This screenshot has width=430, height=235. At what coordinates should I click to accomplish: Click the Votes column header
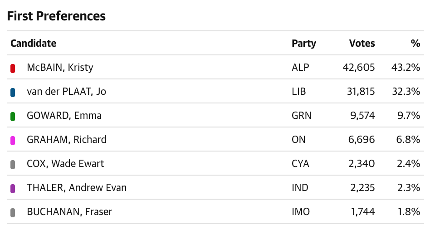tap(362, 44)
